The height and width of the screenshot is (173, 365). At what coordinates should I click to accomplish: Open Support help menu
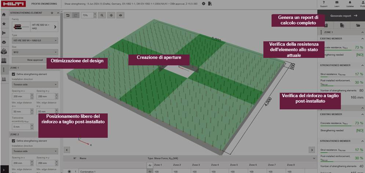click(x=324, y=4)
